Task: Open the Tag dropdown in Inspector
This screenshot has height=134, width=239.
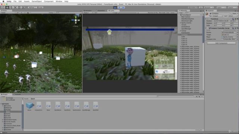Action: (218, 16)
